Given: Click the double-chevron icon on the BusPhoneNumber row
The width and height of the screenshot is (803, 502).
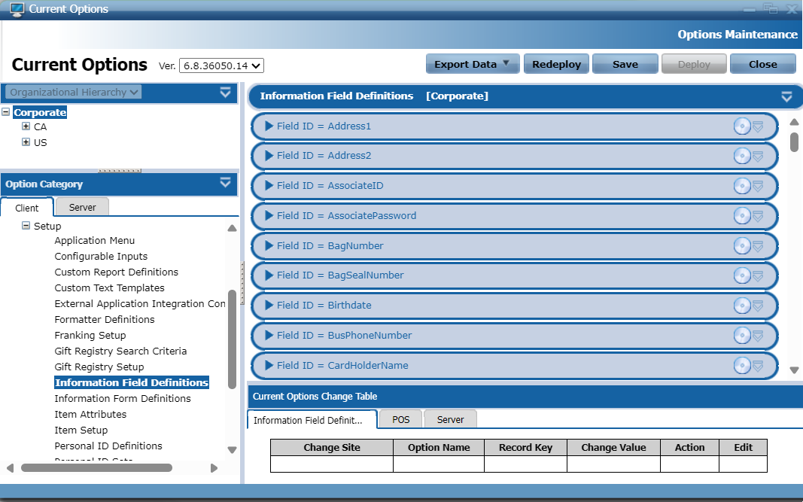Looking at the screenshot, I should click(758, 336).
